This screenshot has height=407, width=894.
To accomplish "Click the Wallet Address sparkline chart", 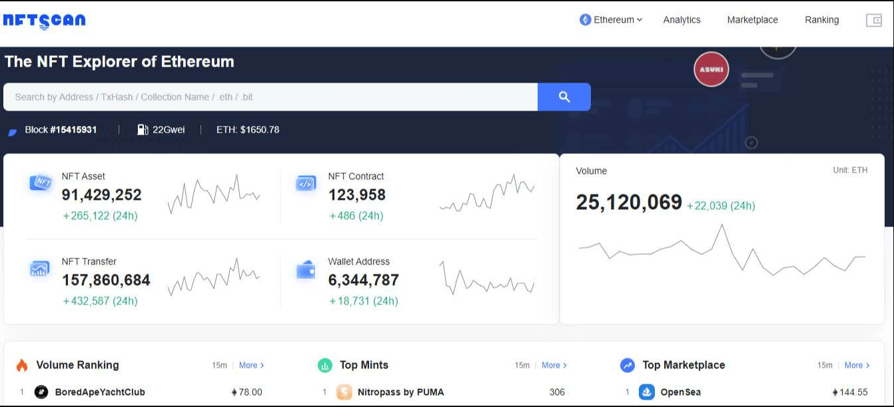I will [x=487, y=278].
